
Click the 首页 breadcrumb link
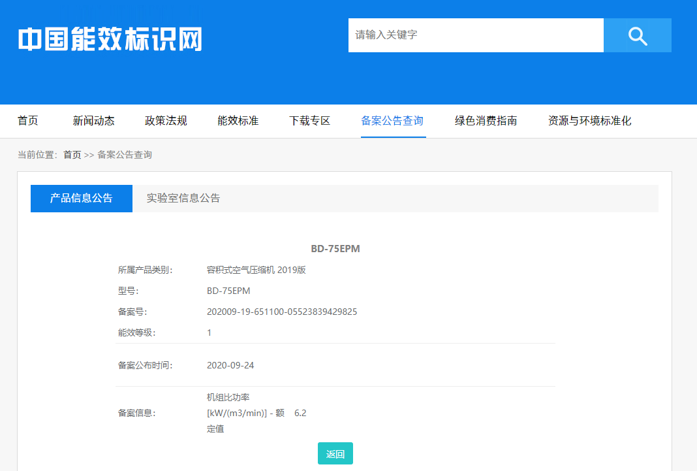72,154
